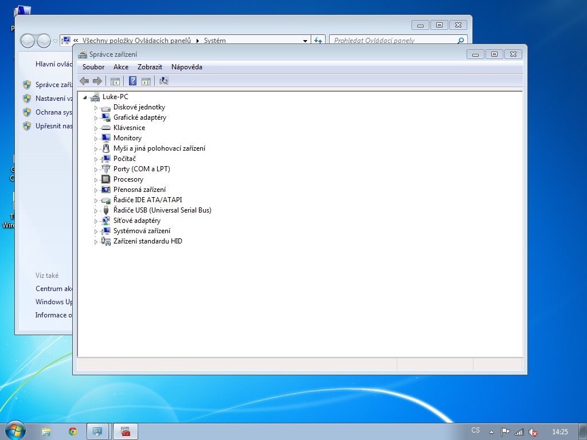Image resolution: width=587 pixels, height=440 pixels.
Task: Click the Monitory icon
Action: point(106,138)
